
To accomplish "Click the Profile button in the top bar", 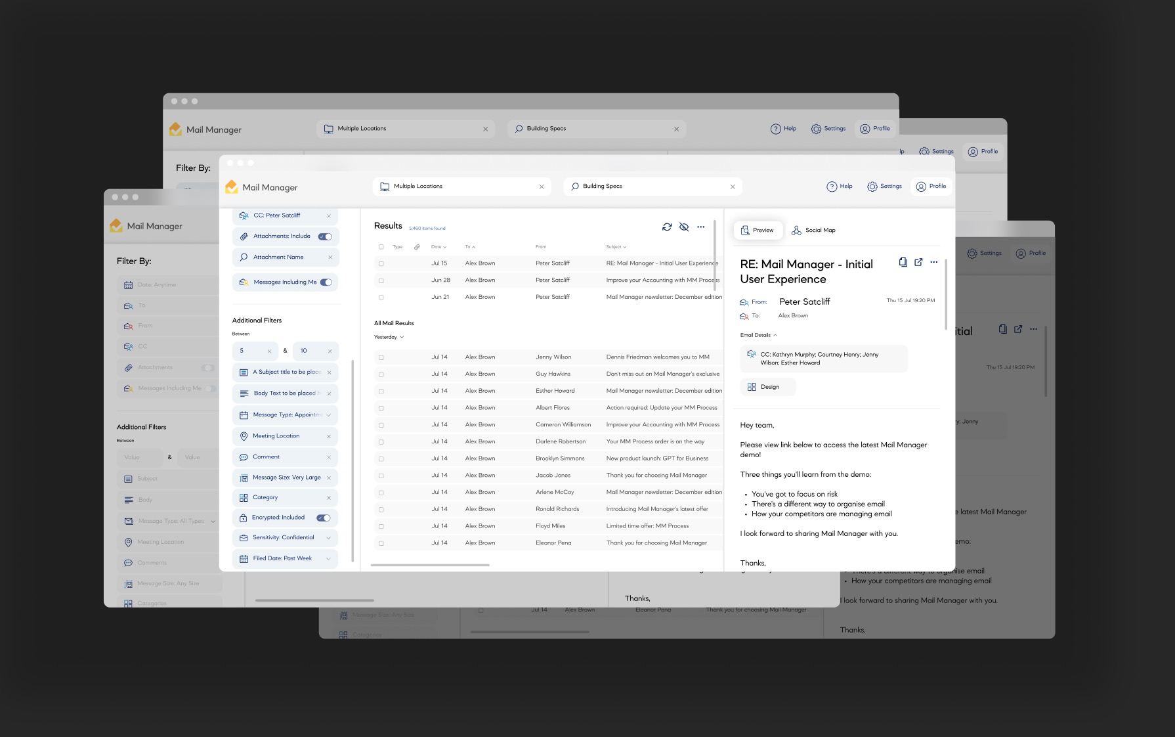I will pyautogui.click(x=931, y=186).
